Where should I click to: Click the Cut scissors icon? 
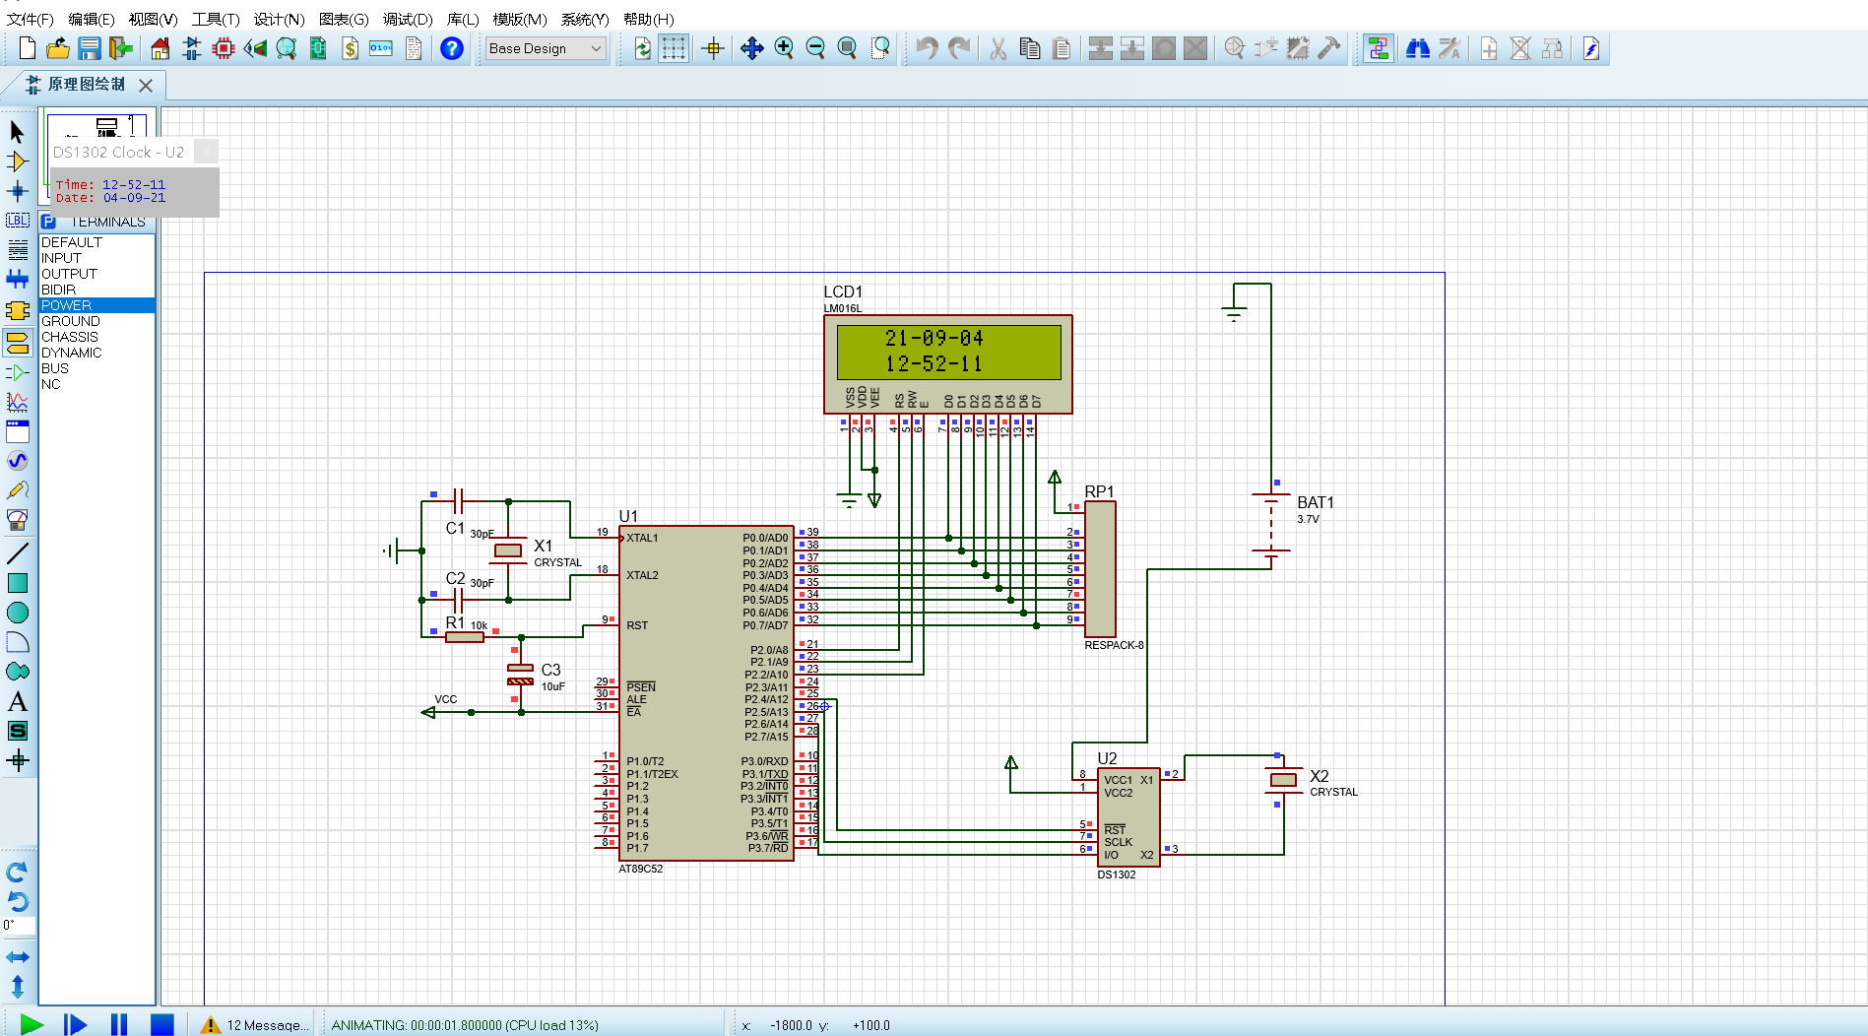coord(998,48)
